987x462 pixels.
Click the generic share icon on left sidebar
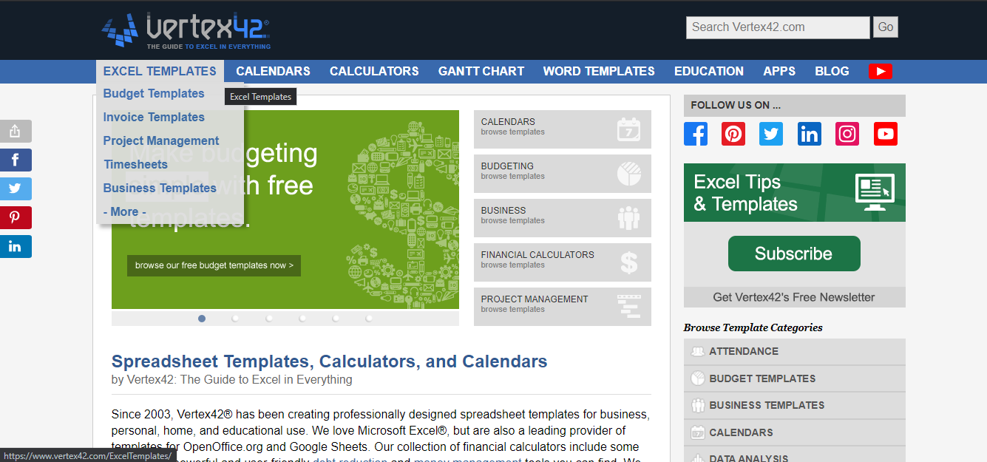point(16,132)
